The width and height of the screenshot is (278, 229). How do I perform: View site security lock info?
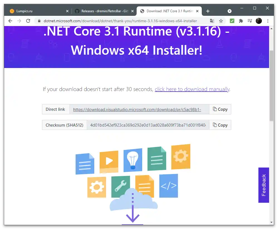tap(39, 21)
